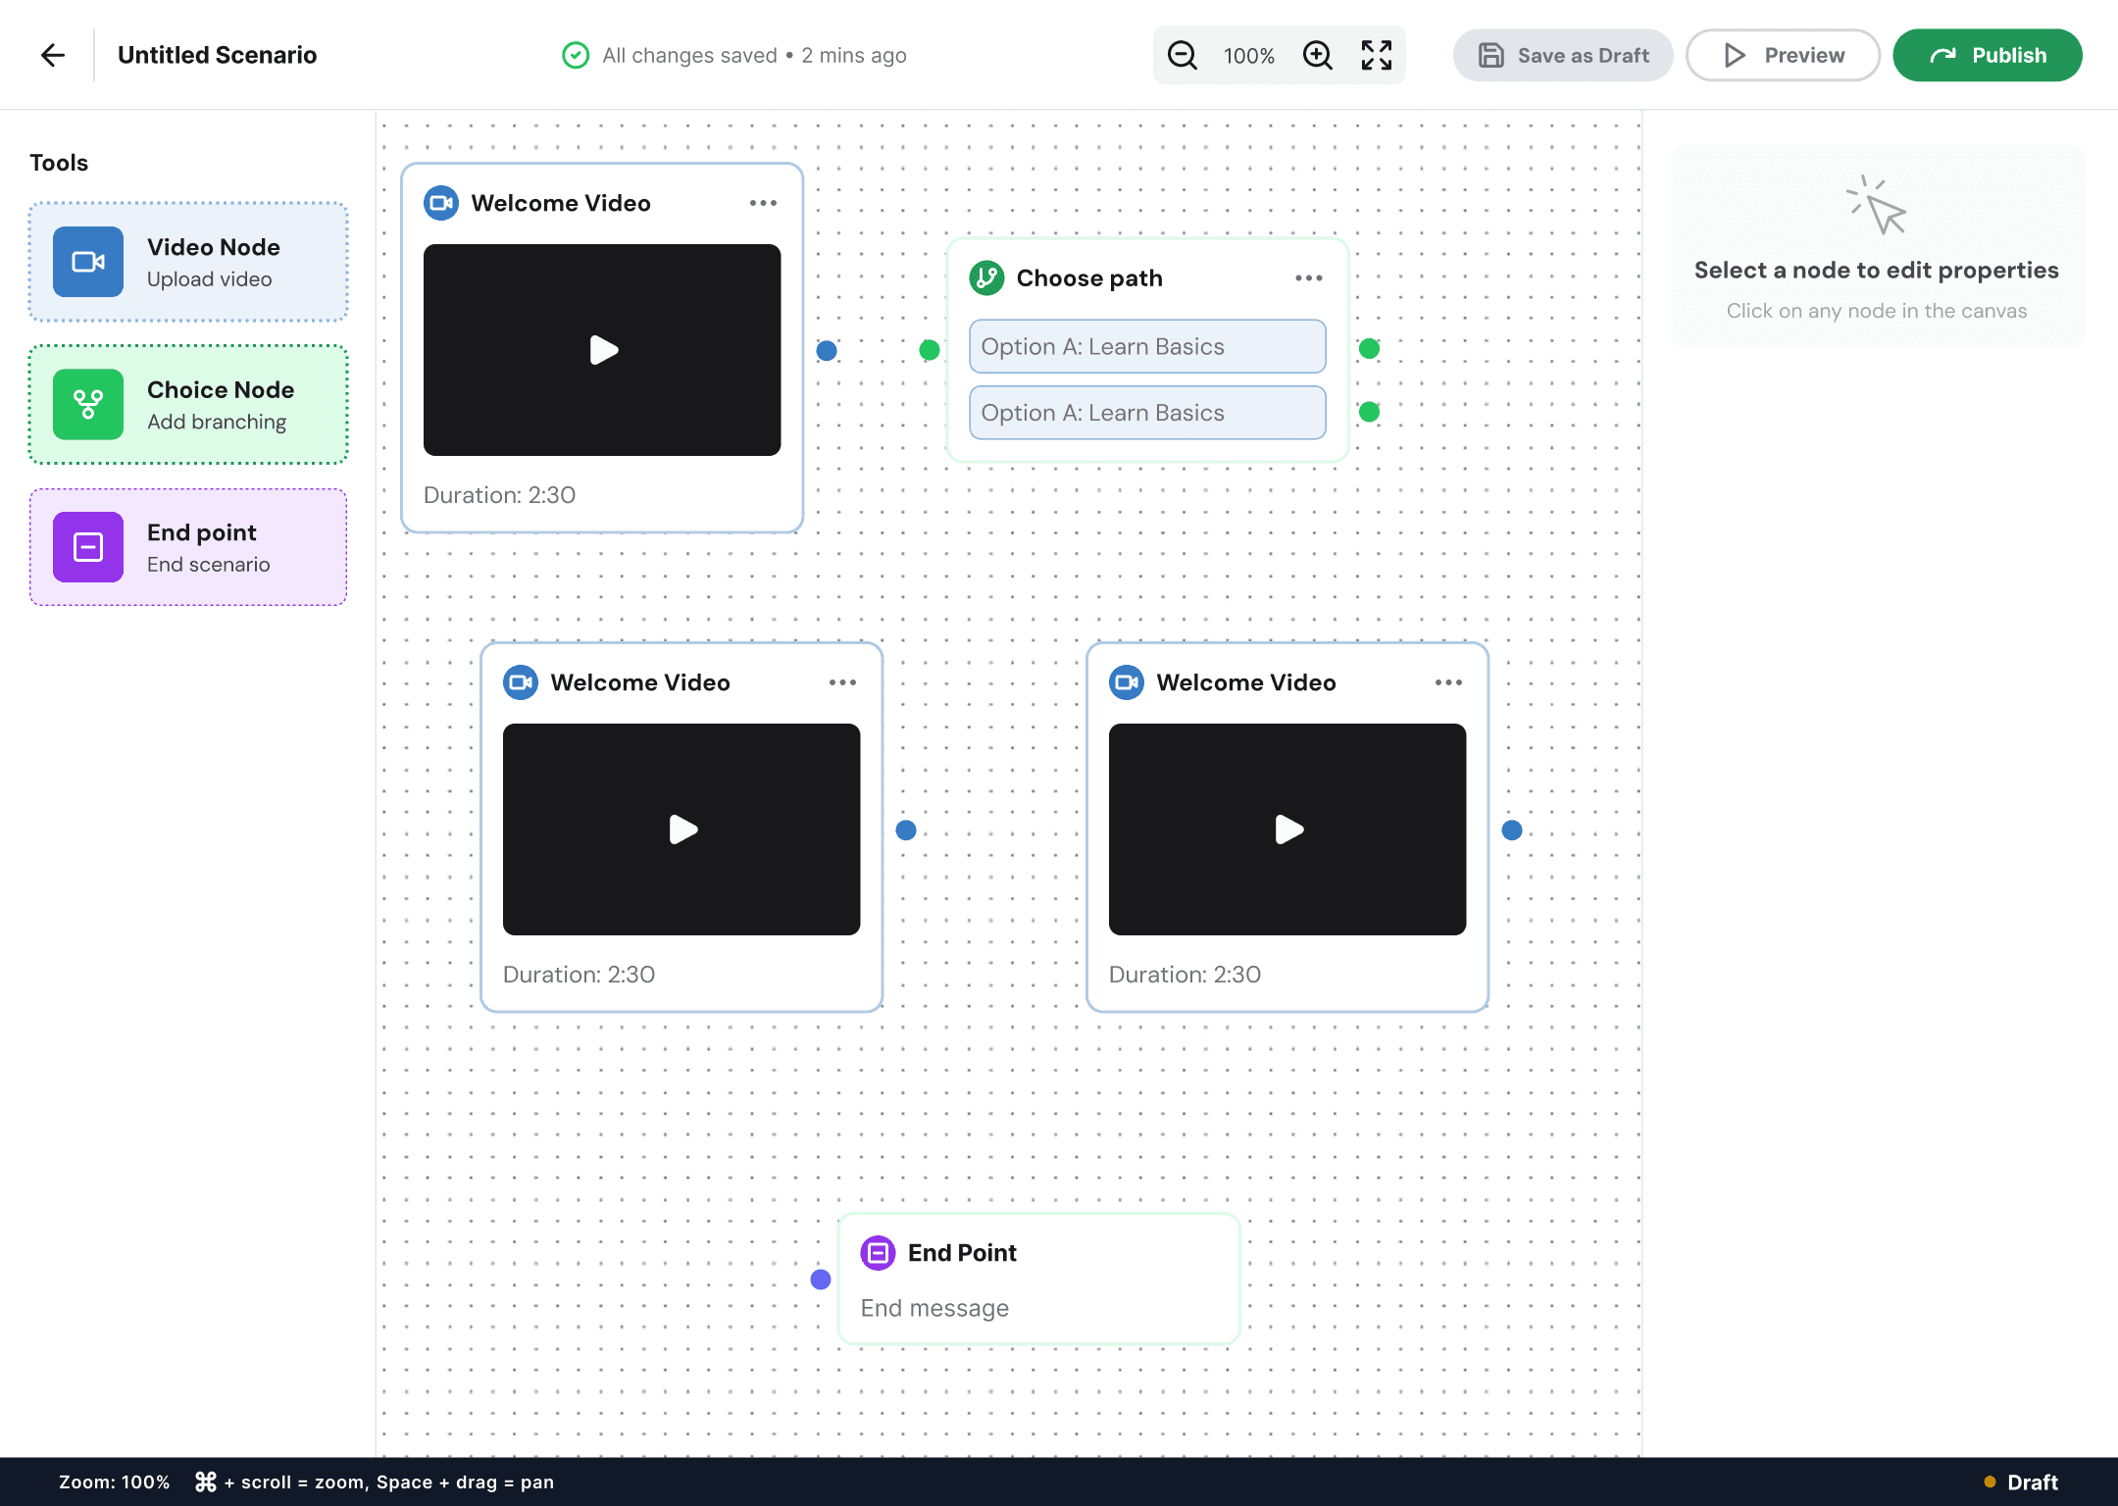Play the top-left Welcome Video thumbnail
The height and width of the screenshot is (1506, 2118).
click(x=602, y=350)
